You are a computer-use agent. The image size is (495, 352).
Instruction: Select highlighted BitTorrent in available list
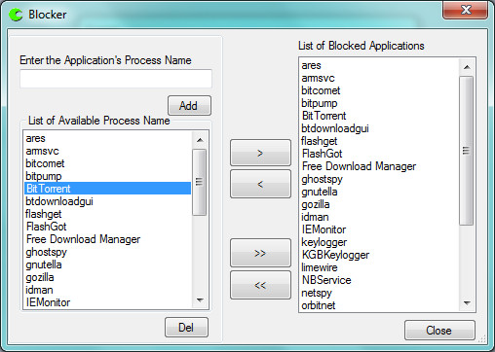click(x=107, y=189)
